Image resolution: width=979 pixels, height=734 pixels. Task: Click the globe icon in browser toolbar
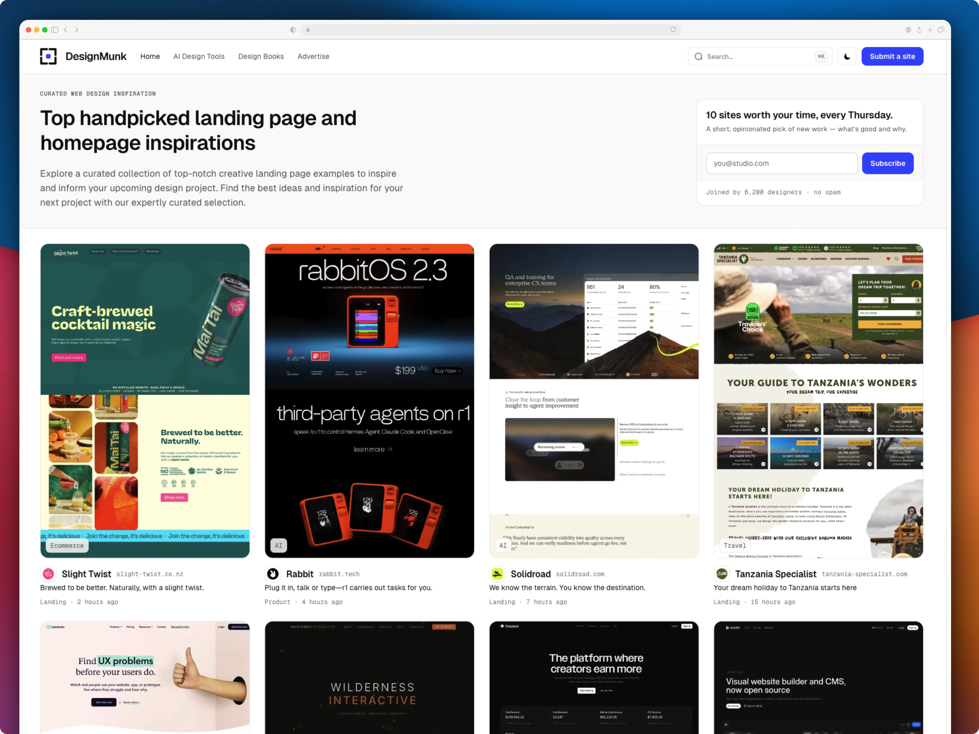coord(908,30)
